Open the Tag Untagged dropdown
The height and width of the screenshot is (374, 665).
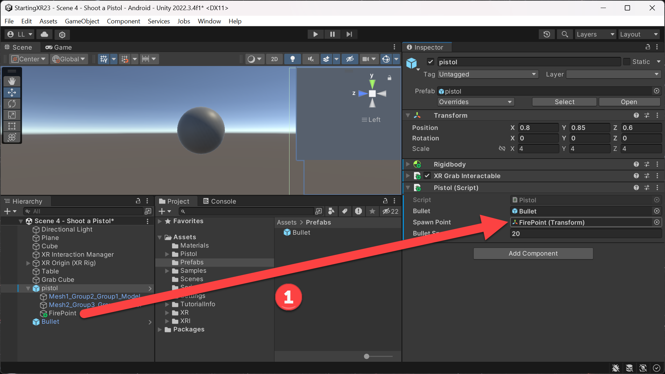coord(488,74)
